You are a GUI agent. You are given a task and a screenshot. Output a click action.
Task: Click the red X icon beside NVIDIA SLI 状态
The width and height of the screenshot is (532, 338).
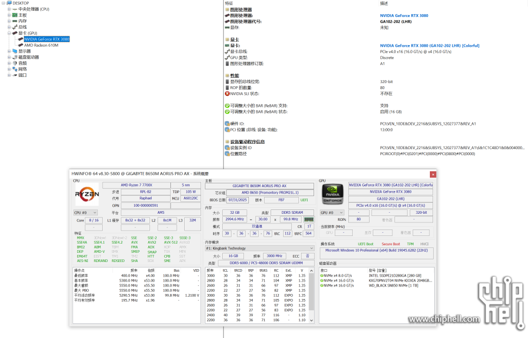(x=227, y=94)
